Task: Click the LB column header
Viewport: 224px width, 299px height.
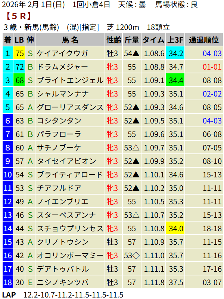Action: [x=19, y=40]
